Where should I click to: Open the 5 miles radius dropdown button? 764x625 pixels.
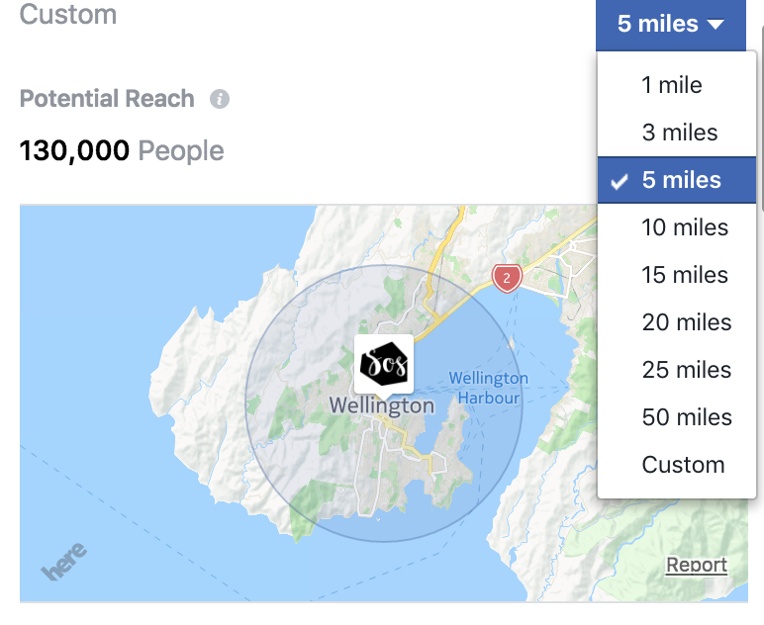coord(670,24)
